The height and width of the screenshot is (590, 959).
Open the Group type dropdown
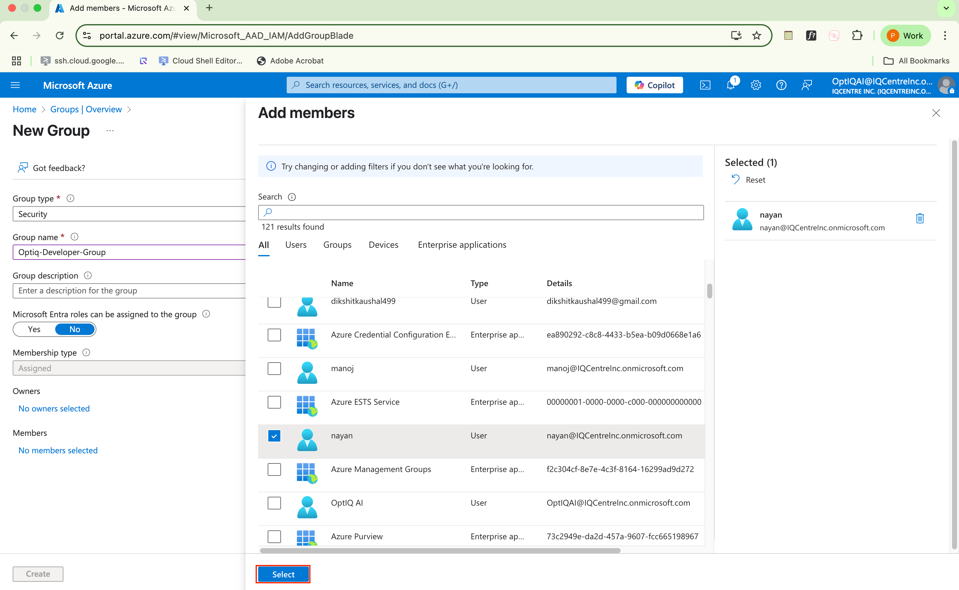click(129, 214)
